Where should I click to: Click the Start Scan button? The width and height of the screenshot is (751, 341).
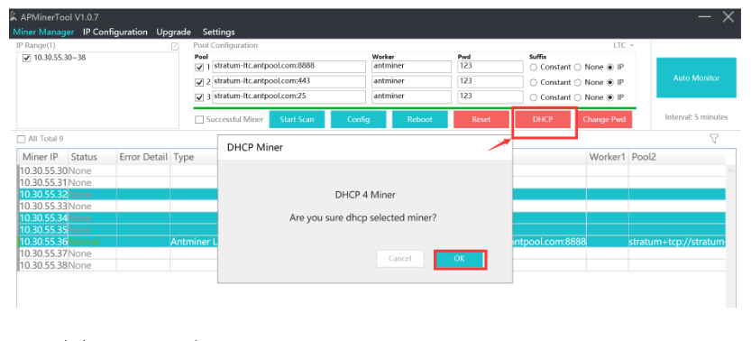[x=297, y=119]
